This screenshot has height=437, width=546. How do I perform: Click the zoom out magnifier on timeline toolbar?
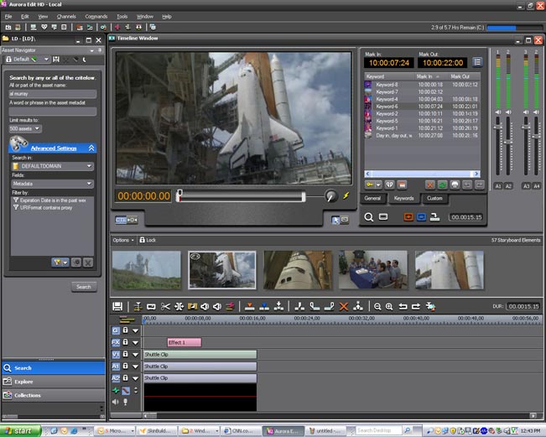pos(378,307)
